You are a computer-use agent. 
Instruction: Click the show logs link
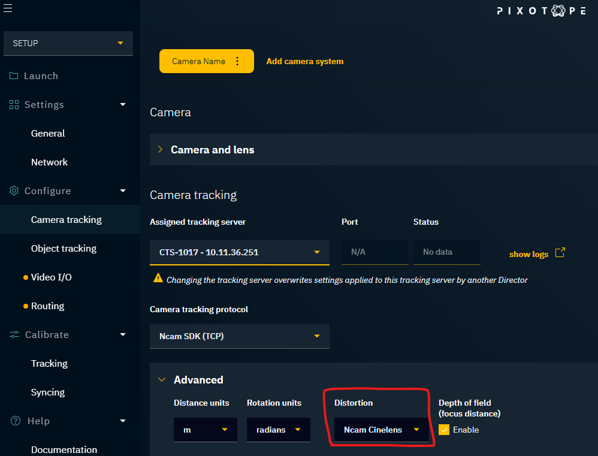(x=528, y=254)
